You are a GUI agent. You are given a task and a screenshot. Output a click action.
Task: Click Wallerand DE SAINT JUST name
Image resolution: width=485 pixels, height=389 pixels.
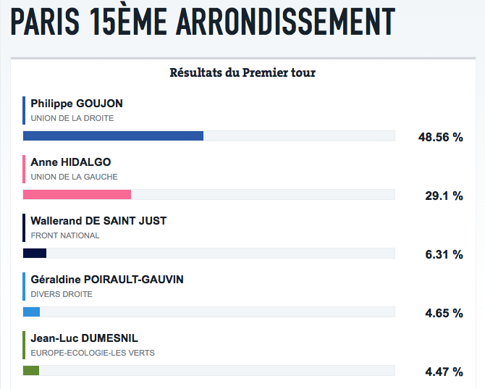98,221
